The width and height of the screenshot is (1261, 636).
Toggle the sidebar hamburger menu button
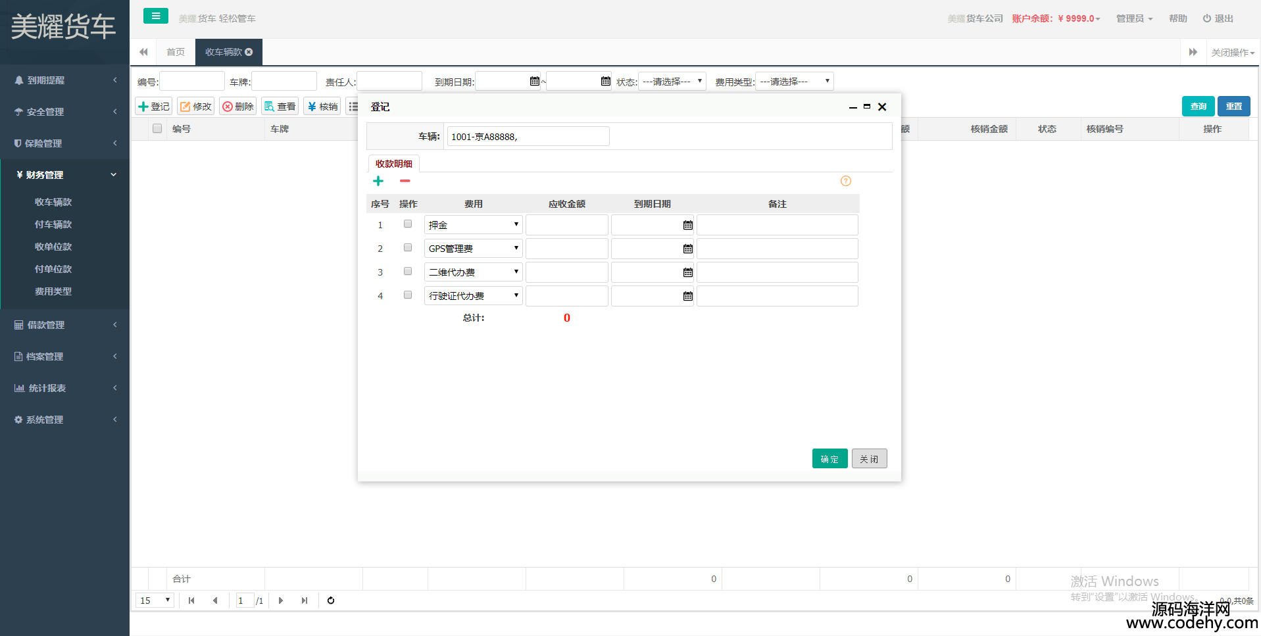pyautogui.click(x=156, y=16)
